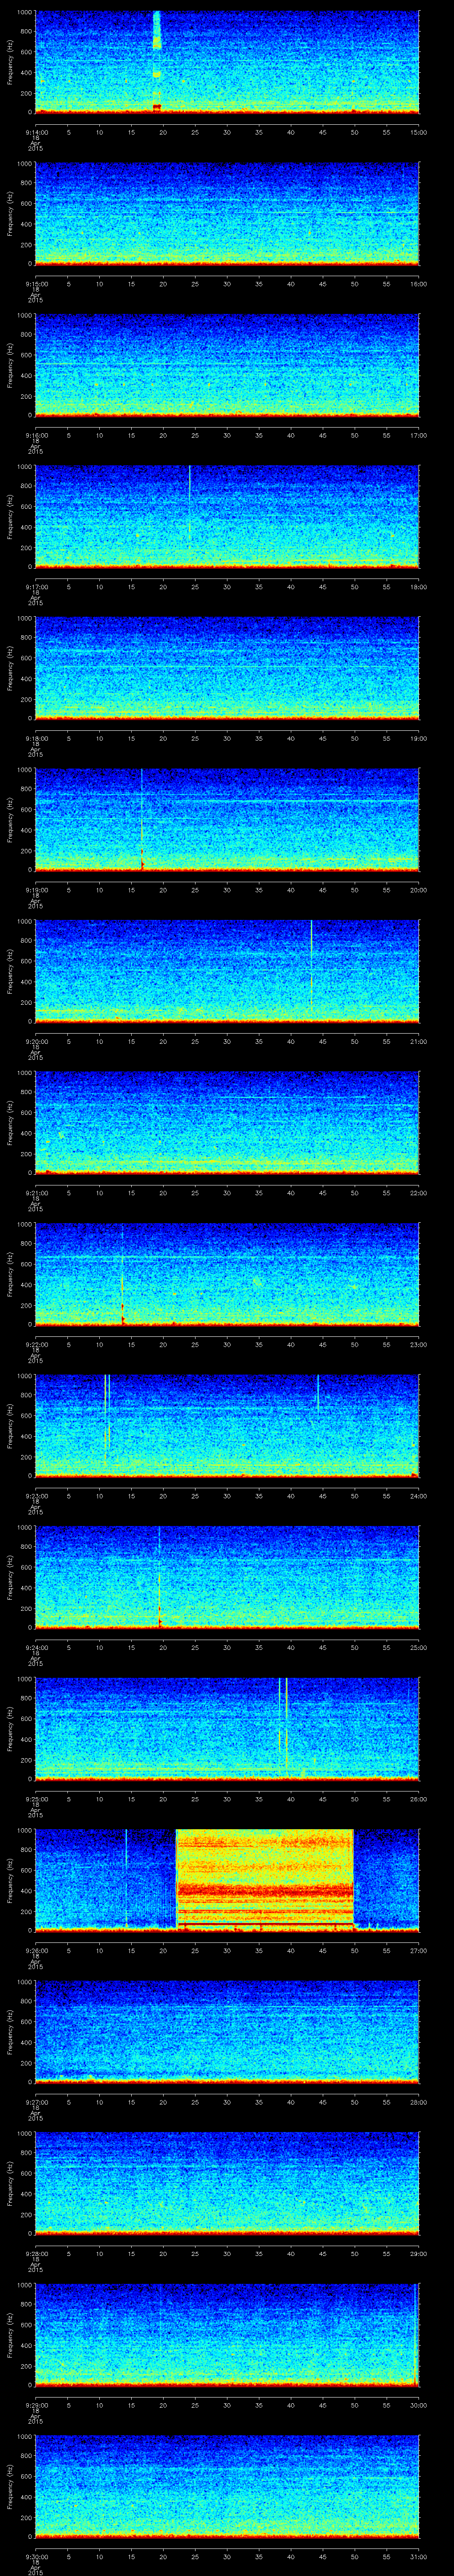This screenshot has height=2576, width=454.
Task: Select the spectrogram panel ending at 19:00
Action: pyautogui.click(x=227, y=668)
